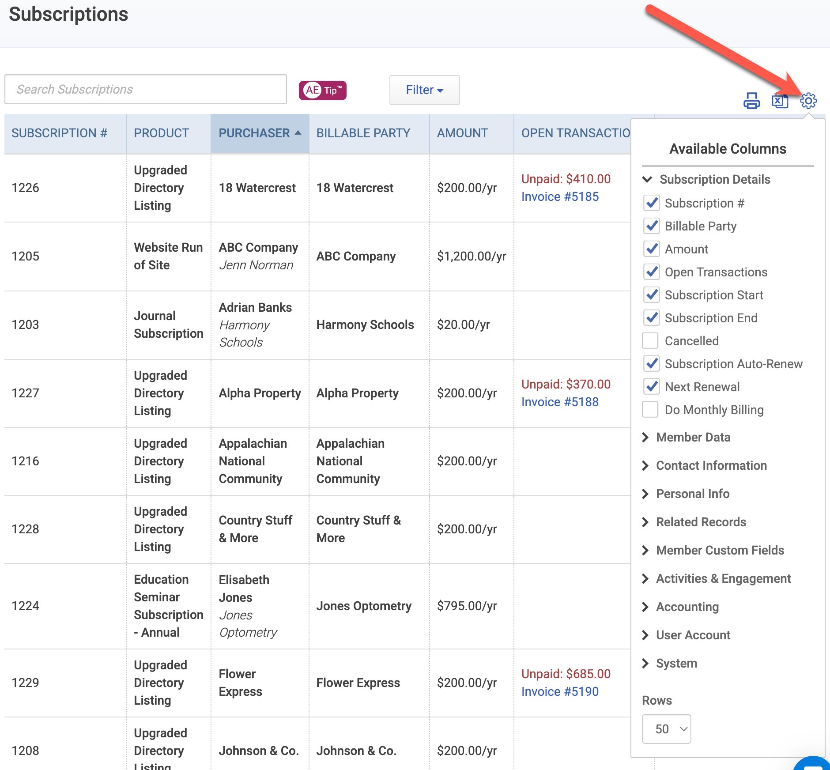The width and height of the screenshot is (830, 770).
Task: Uncheck the Next Renewal column
Action: tap(651, 387)
